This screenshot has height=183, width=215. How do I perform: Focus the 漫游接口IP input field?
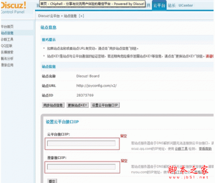pos(81,167)
